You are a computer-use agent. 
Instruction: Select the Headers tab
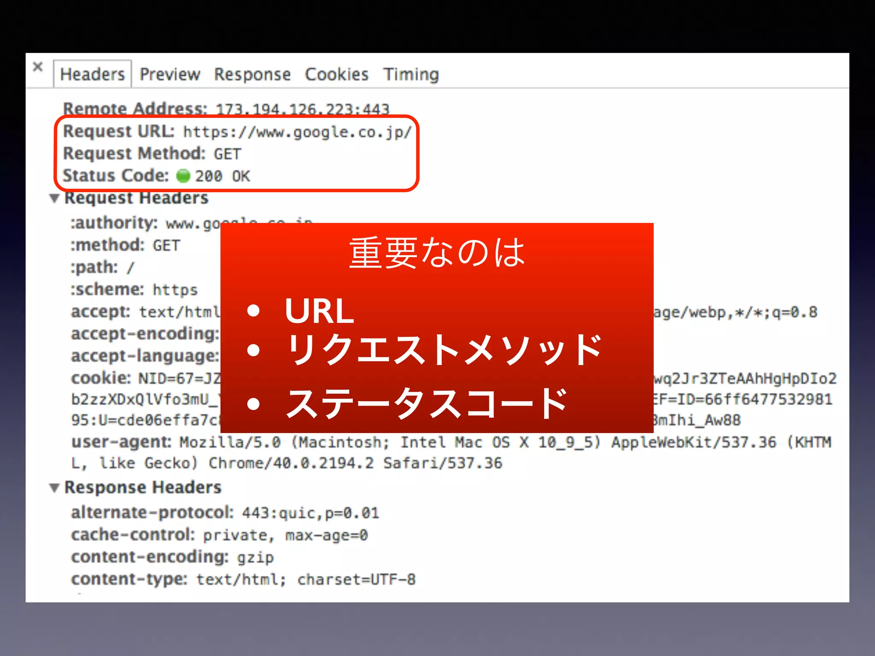(x=92, y=74)
